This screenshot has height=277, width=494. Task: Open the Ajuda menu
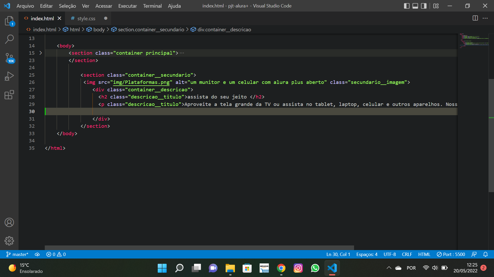point(174,6)
